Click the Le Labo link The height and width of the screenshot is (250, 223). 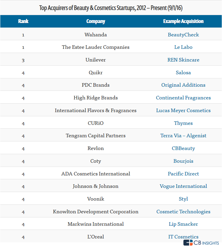click(183, 47)
